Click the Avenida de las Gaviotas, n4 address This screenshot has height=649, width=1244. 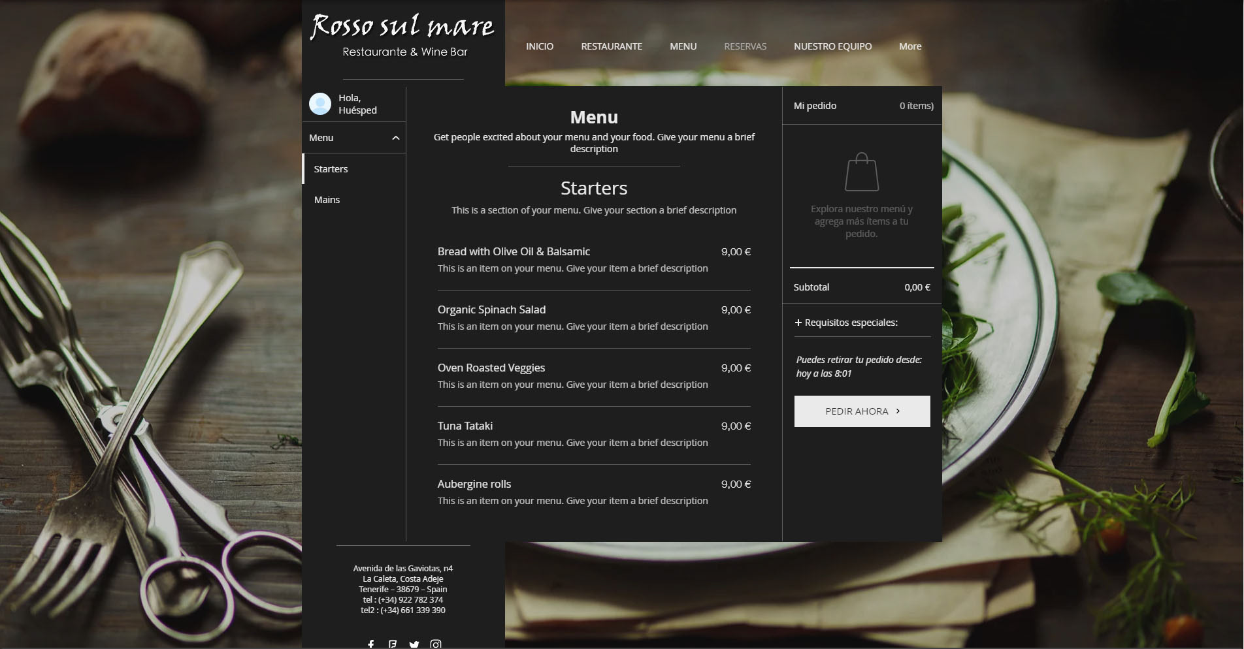[x=403, y=569]
